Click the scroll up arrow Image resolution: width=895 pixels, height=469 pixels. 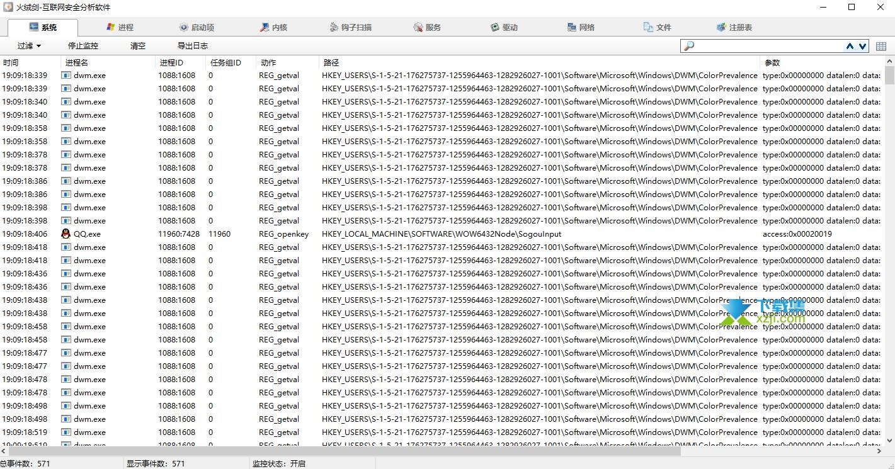(x=890, y=61)
